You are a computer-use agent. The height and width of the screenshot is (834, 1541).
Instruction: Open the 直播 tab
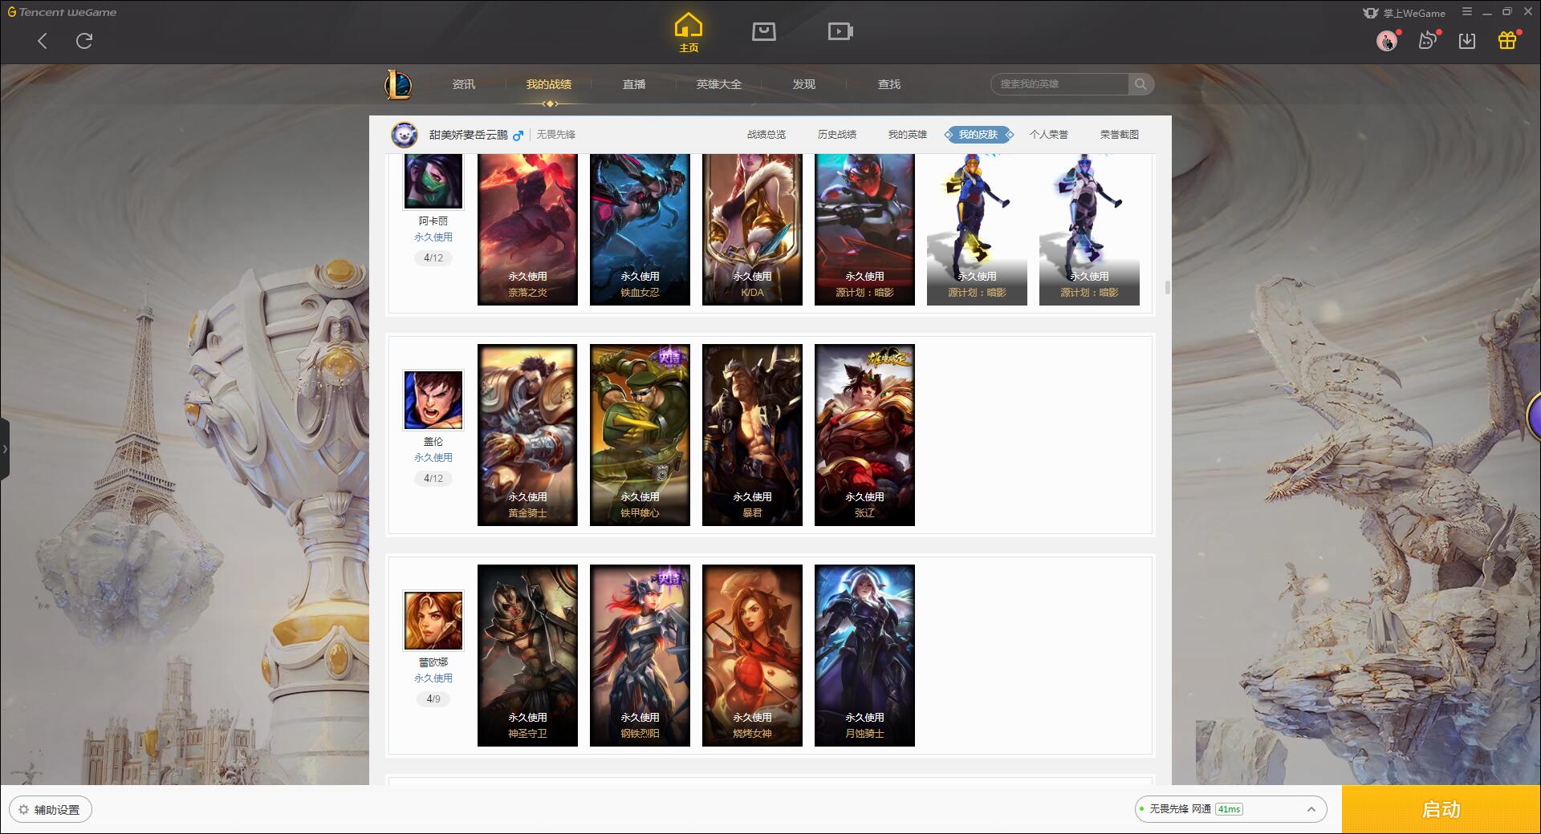pos(634,84)
